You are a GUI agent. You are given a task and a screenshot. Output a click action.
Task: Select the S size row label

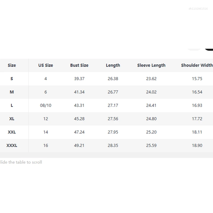click(x=12, y=79)
